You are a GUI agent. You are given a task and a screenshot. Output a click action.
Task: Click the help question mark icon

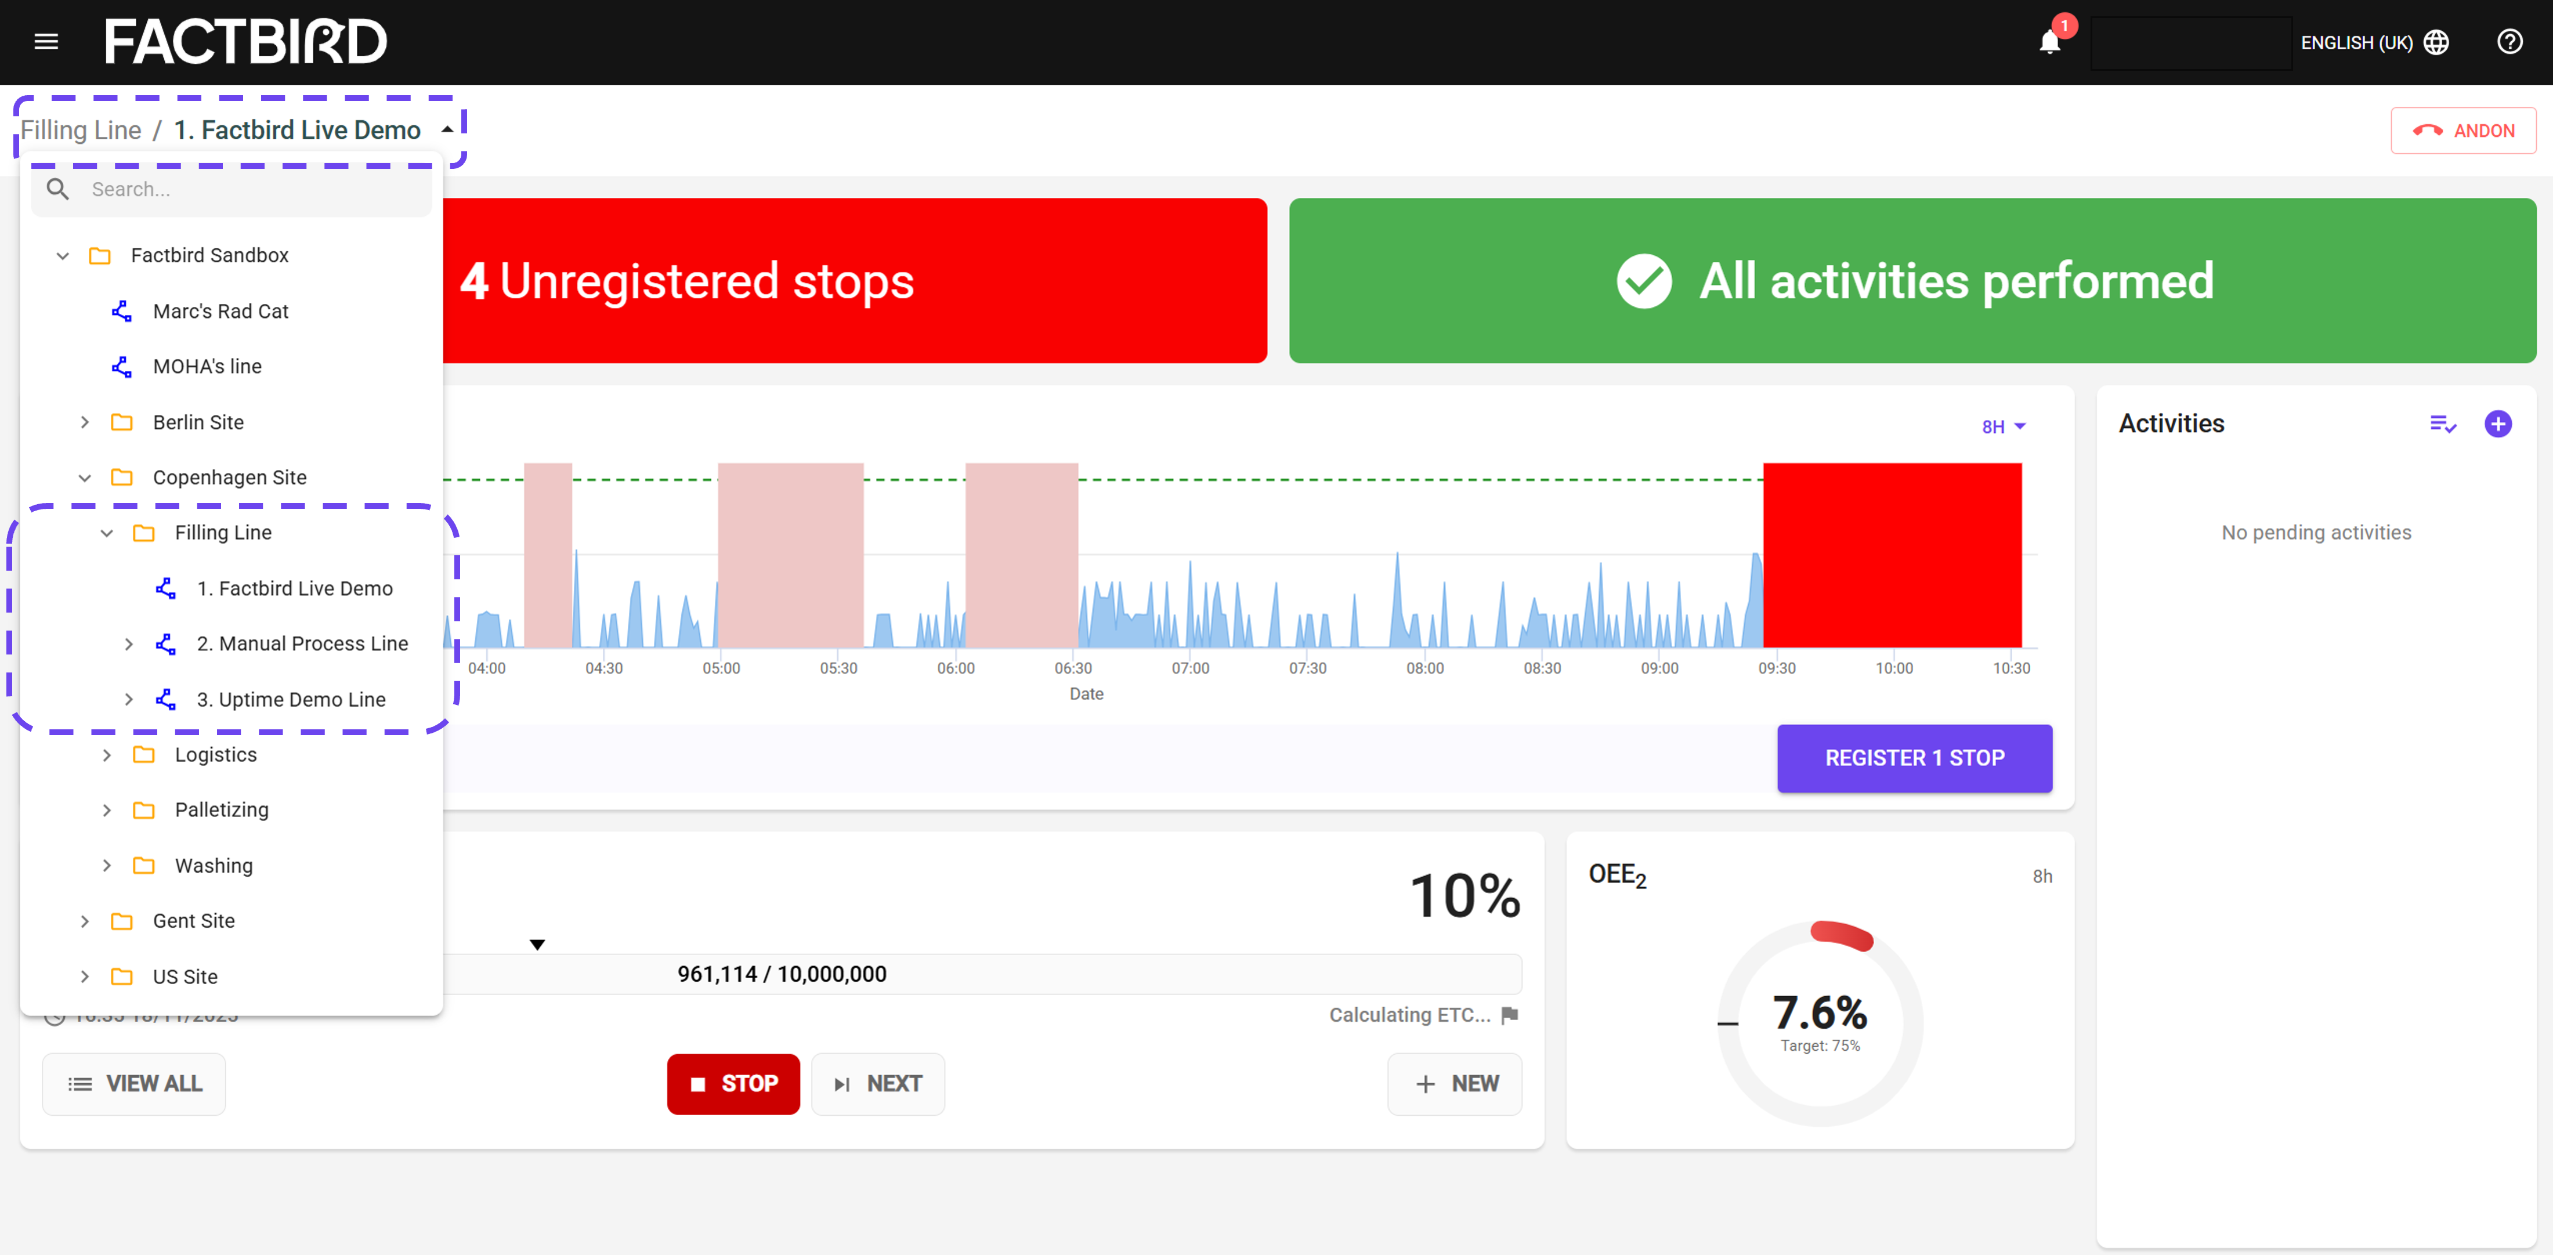coord(2509,42)
